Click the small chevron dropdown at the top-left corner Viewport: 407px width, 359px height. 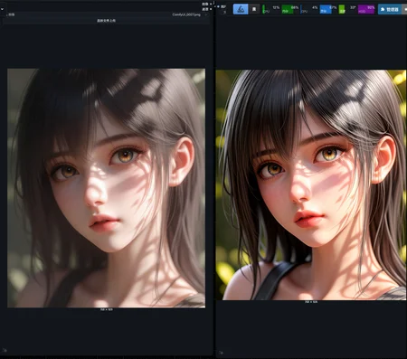2,9
